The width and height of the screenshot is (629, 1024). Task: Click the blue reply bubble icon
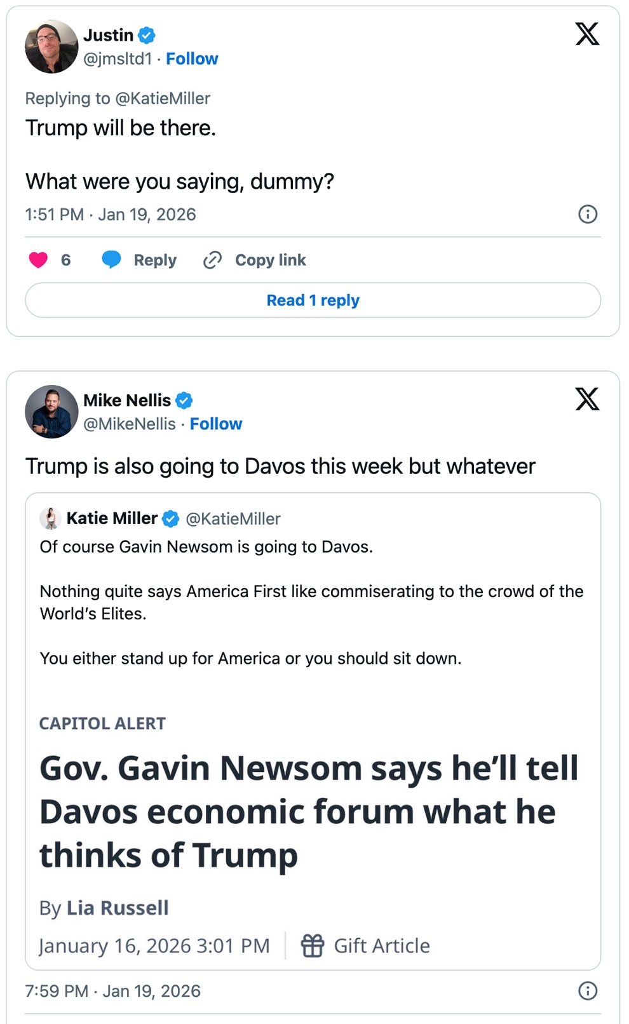pyautogui.click(x=111, y=259)
